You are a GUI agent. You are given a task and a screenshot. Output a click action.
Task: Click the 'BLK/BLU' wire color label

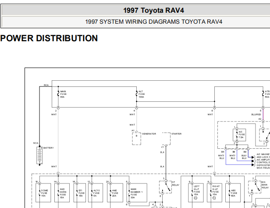pos(244,157)
